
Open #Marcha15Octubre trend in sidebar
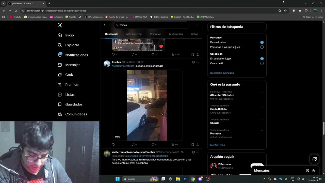click(222, 95)
